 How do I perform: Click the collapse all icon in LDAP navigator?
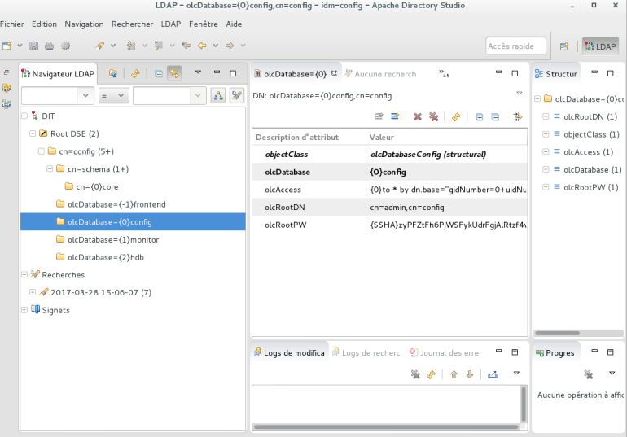point(158,73)
